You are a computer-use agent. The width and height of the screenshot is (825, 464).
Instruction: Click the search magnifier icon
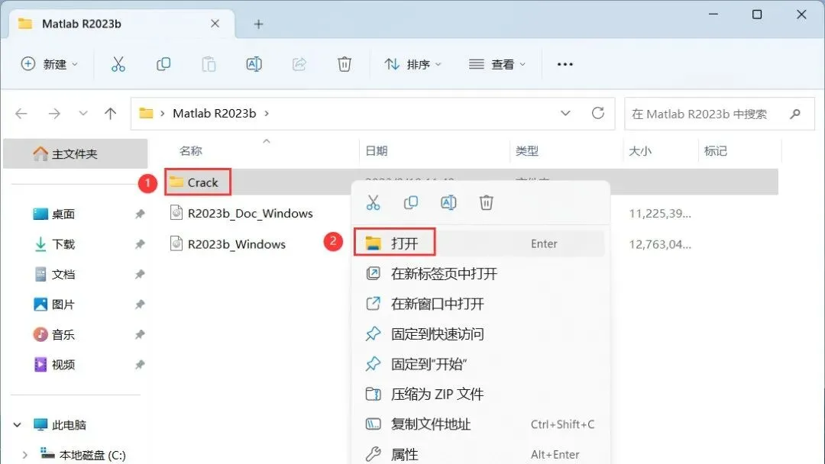[795, 114]
